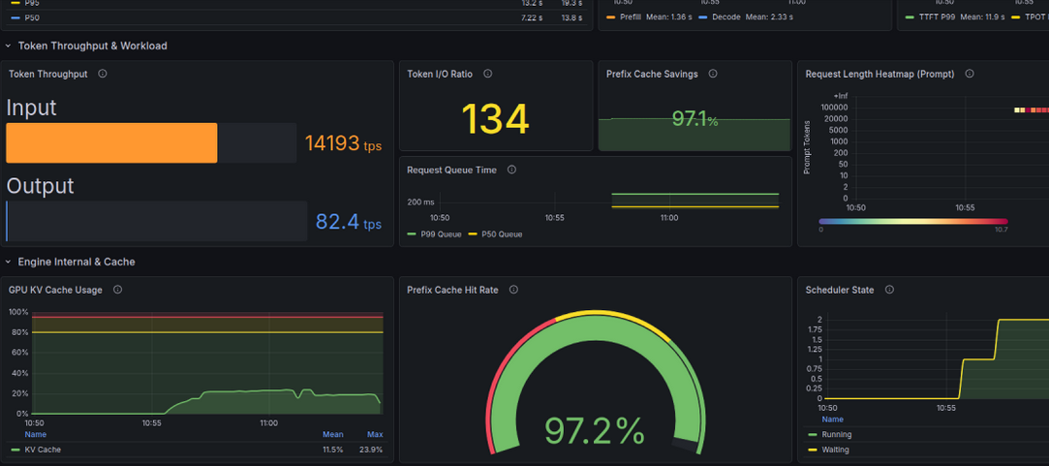
Task: View info icon beside Request Queue Time
Action: [x=511, y=171]
